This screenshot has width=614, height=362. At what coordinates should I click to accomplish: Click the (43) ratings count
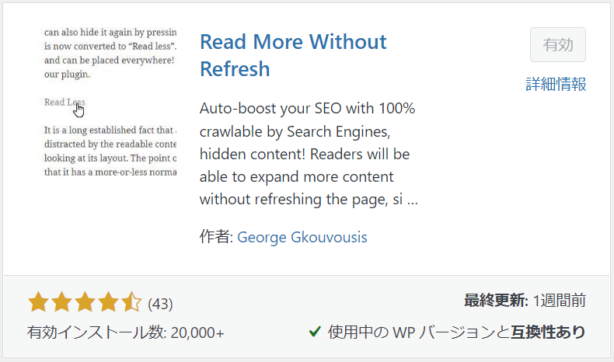point(160,303)
